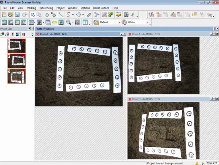The height and width of the screenshot is (165, 219).
Task: Toggle pin on Photo Windows panel
Action: coord(214,29)
